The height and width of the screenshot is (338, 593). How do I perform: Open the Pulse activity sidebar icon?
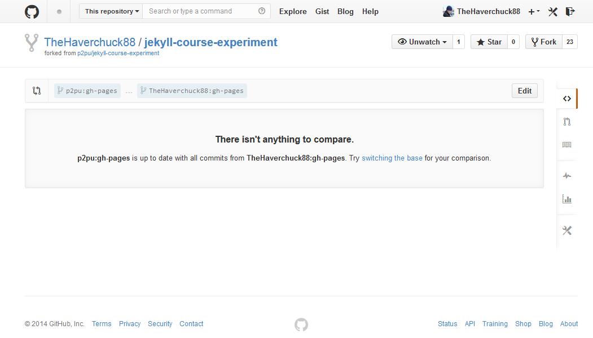566,176
